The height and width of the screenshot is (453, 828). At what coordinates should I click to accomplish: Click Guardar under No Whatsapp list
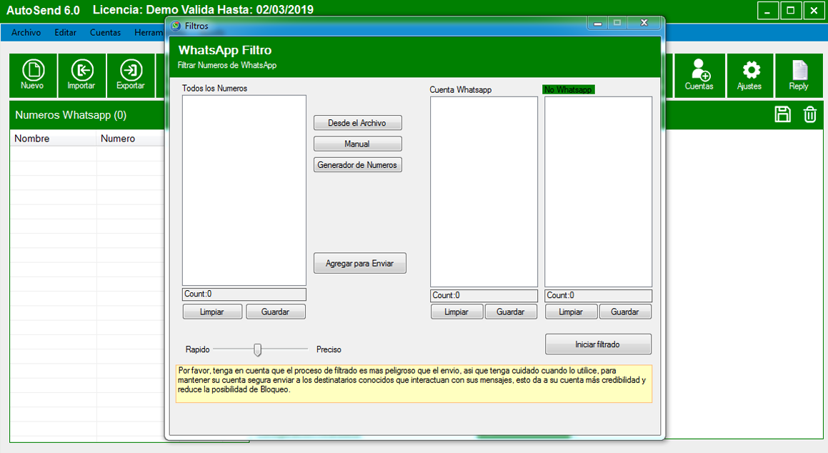point(625,312)
